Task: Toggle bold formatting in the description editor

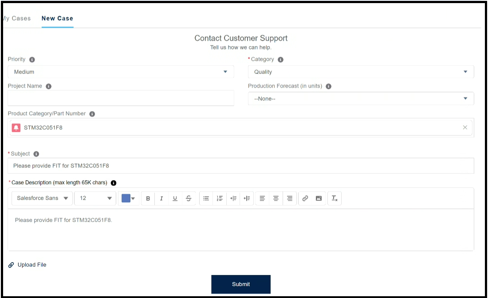Action: [148, 198]
